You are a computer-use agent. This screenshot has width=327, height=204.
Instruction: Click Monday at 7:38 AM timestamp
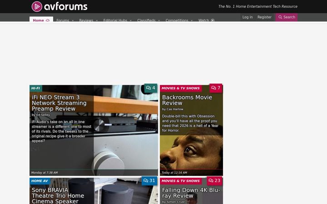click(x=45, y=173)
